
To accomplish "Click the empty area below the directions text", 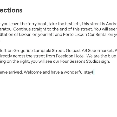I will coord(58,95).
